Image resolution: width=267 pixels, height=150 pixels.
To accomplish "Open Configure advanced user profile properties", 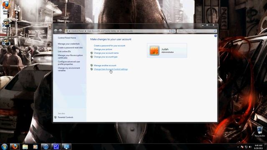I will tap(69, 63).
